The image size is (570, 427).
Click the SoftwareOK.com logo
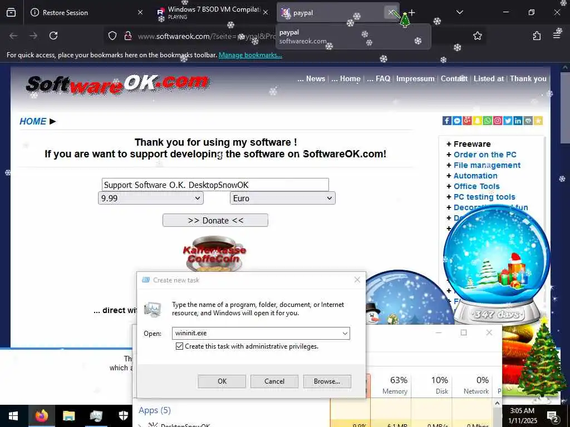[x=117, y=85]
